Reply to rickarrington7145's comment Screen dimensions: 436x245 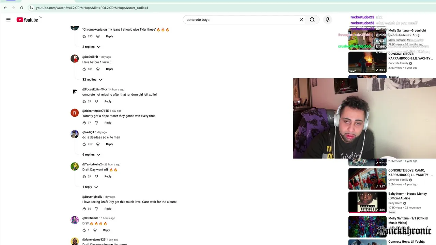click(x=108, y=123)
